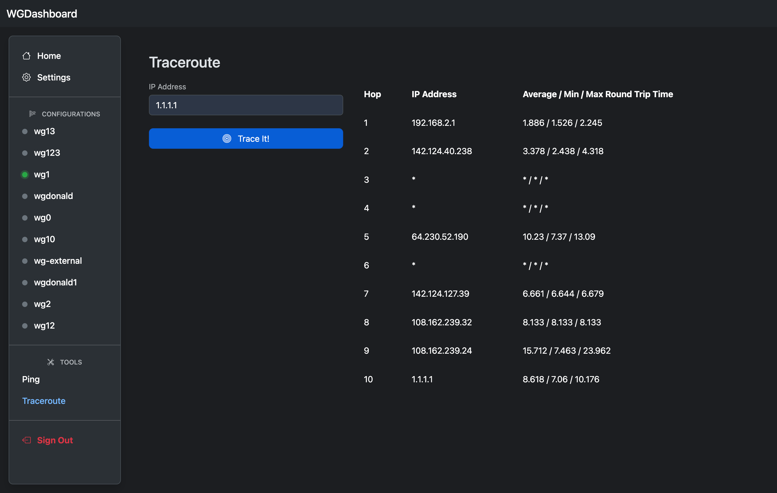Click round trip time 3.378 / 2.438 / 4.318
Image resolution: width=777 pixels, height=493 pixels.
[563, 151]
